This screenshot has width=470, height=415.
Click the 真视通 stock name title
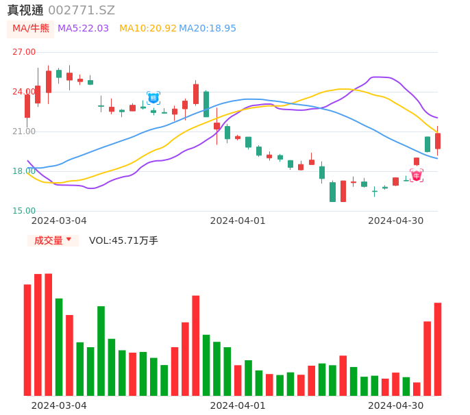pyautogui.click(x=25, y=10)
